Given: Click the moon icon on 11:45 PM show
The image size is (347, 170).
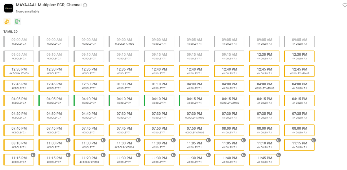Looking at the screenshot, I should [278, 155].
